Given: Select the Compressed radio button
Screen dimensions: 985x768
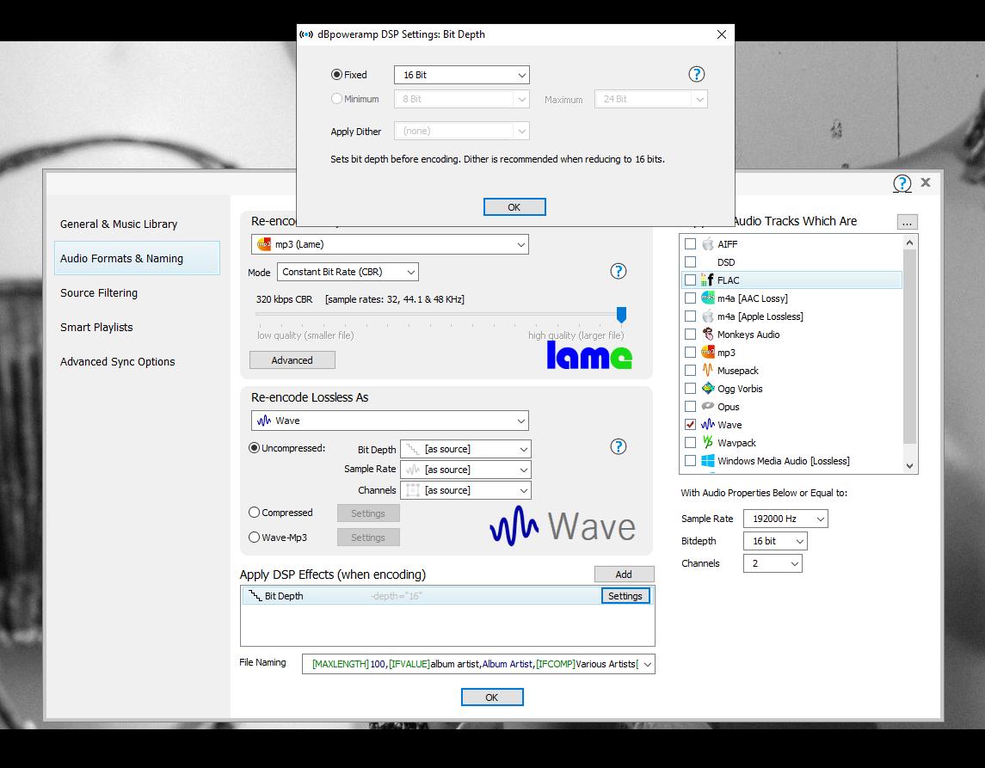Looking at the screenshot, I should coord(255,513).
